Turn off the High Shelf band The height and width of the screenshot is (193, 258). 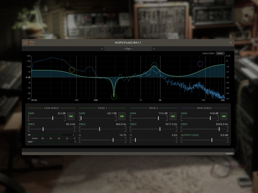[224, 116]
